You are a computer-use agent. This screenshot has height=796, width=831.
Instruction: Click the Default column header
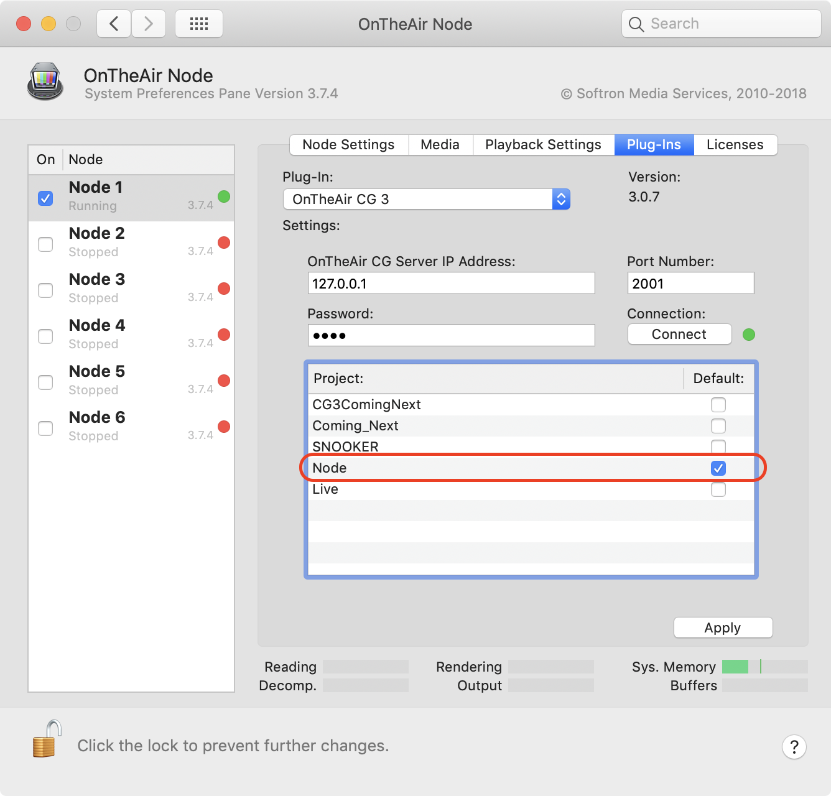click(x=719, y=378)
